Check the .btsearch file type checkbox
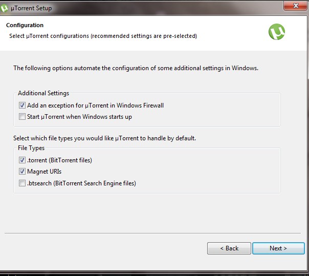The height and width of the screenshot is (276, 309). [22, 183]
